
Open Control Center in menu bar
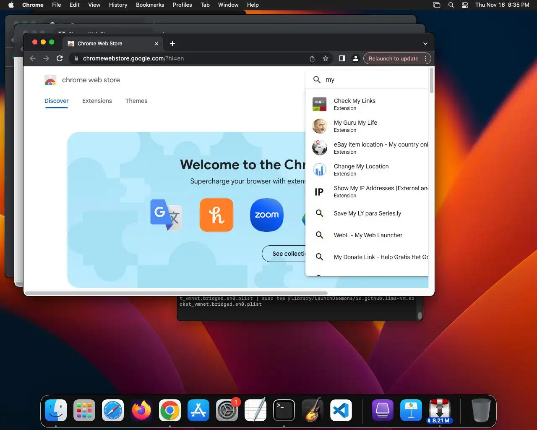[465, 5]
